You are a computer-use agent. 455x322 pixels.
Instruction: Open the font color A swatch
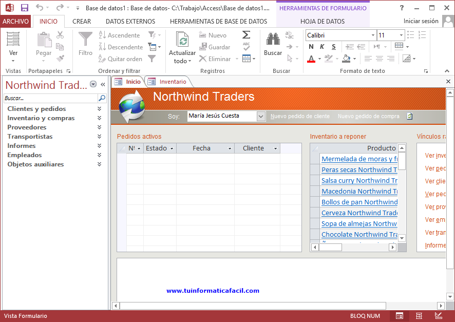[x=311, y=59]
